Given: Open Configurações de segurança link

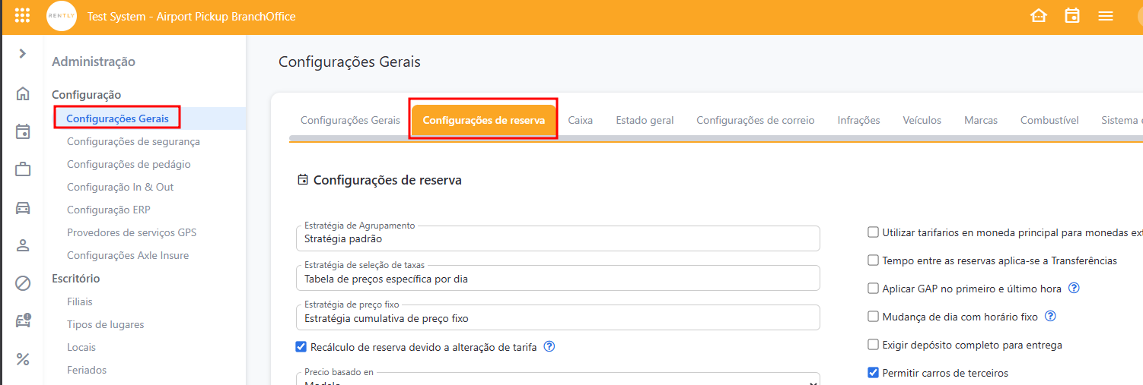Looking at the screenshot, I should click(133, 141).
